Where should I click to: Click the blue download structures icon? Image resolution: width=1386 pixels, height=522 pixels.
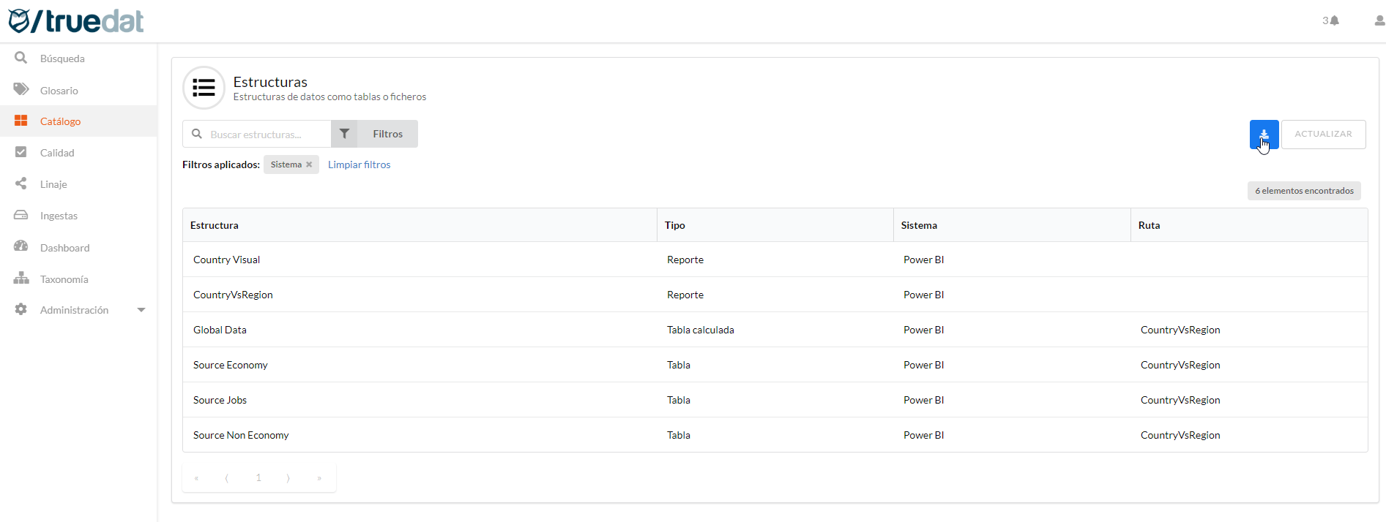click(x=1263, y=135)
